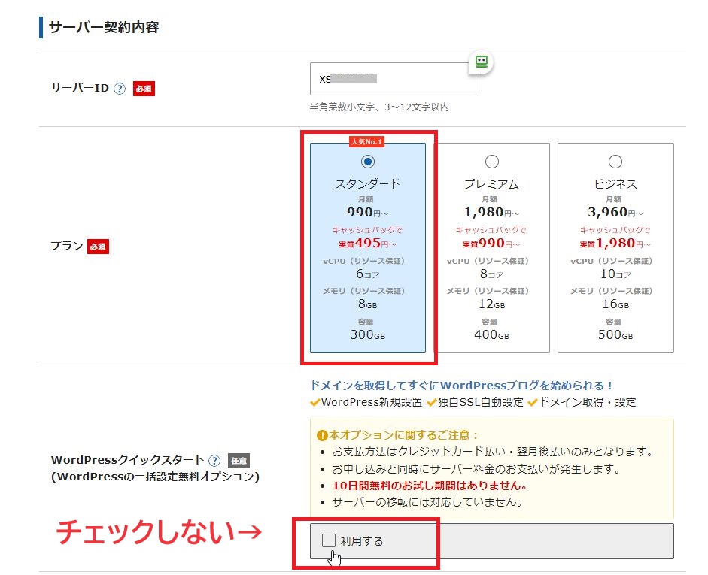Click the ビジネス plan's 500GB capacity text
The image size is (708, 575).
615,334
